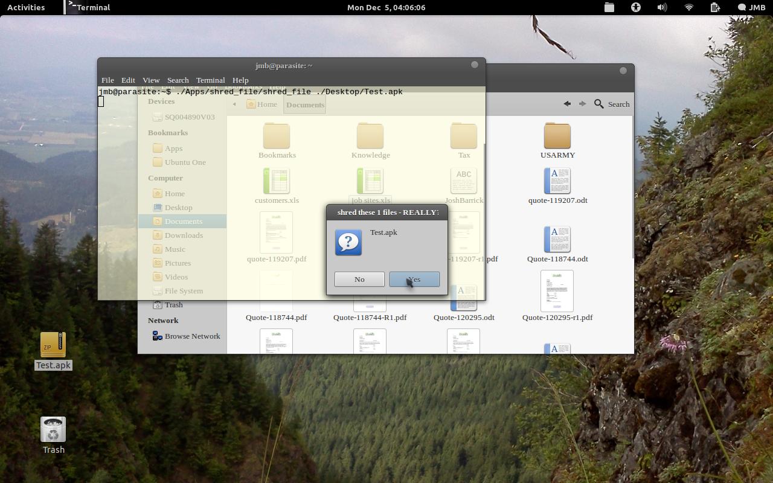
Task: Select Quote-118744.odt file
Action: pyautogui.click(x=557, y=245)
